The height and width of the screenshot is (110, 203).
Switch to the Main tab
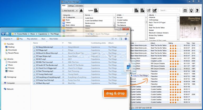tap(64, 6)
